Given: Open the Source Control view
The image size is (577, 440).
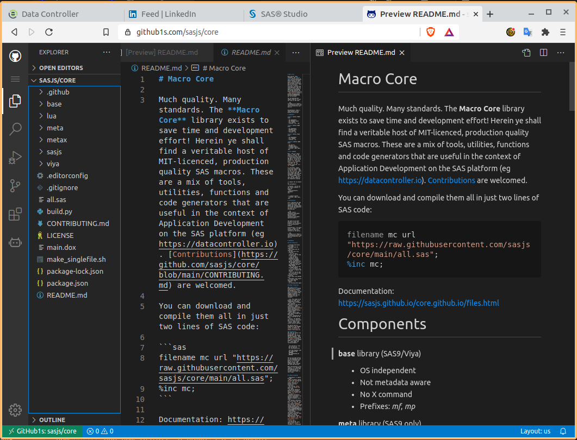Looking at the screenshot, I should click(x=15, y=186).
